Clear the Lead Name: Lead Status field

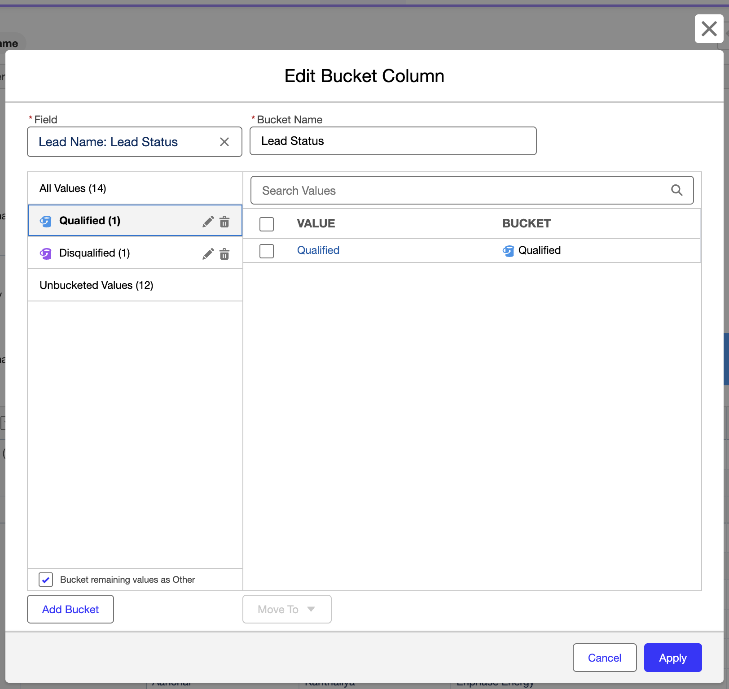click(x=224, y=142)
